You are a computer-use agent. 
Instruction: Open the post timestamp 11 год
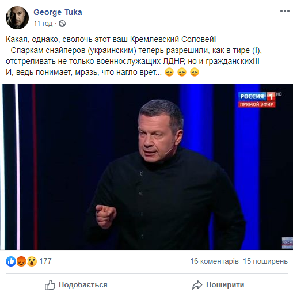point(43,24)
